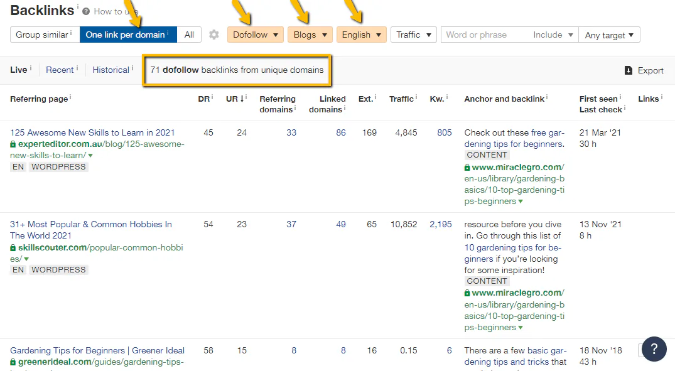The image size is (675, 371).
Task: Open linked domains count 49
Action: [x=341, y=224]
